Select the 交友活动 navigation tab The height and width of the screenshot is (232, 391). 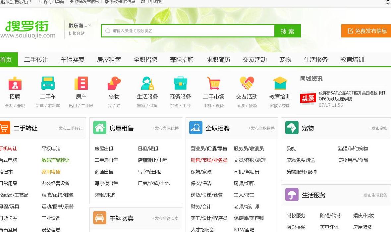pyautogui.click(x=255, y=60)
